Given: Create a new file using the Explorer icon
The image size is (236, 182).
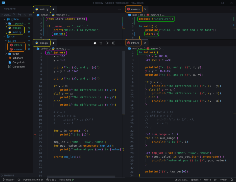Looking at the screenshot, I should [x=14, y=15].
